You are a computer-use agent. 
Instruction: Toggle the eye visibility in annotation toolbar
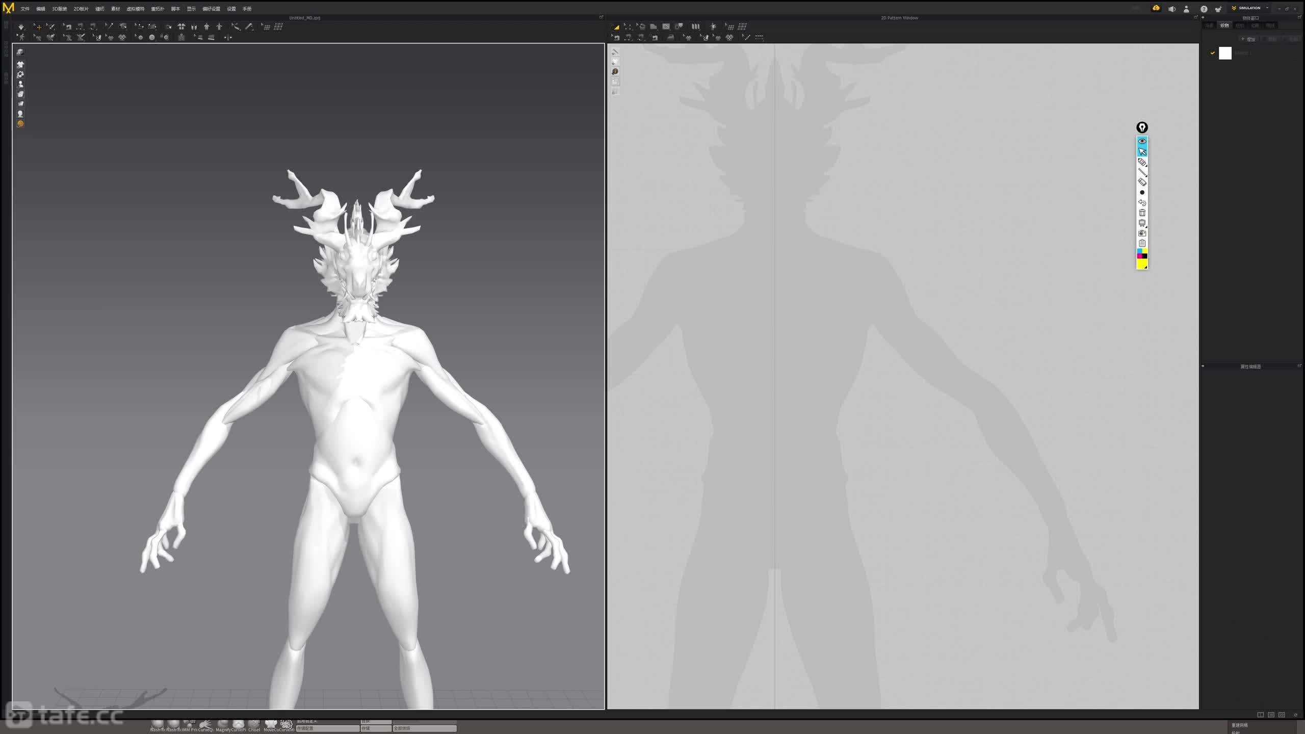[1142, 141]
